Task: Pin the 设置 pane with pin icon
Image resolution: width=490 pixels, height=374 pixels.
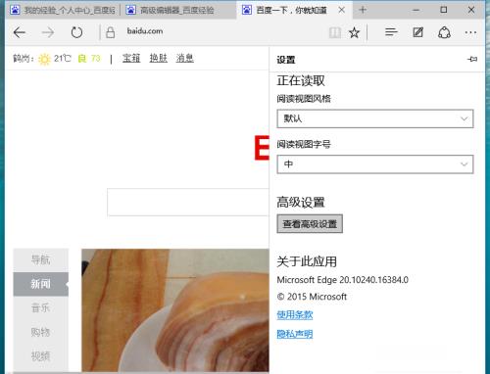Action: point(472,59)
